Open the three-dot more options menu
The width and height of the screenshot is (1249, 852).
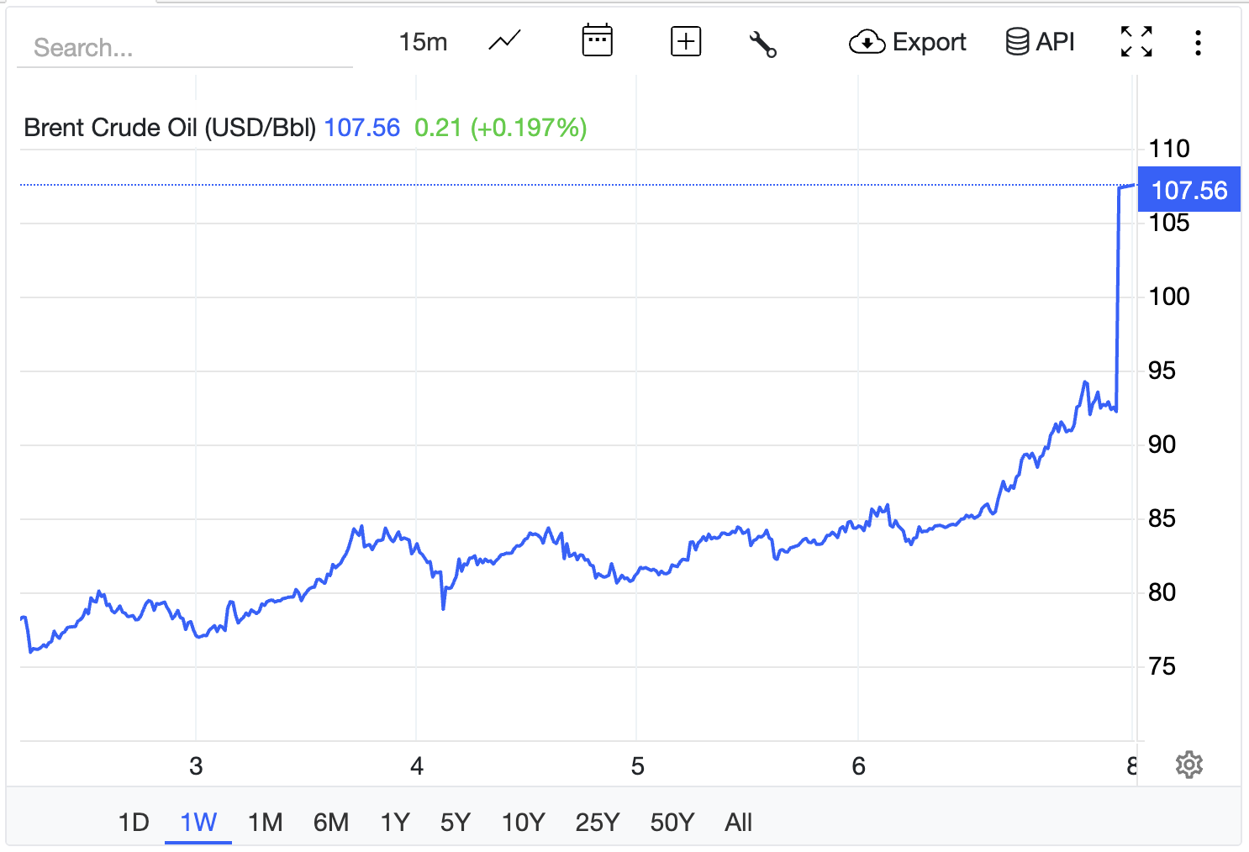point(1198,42)
